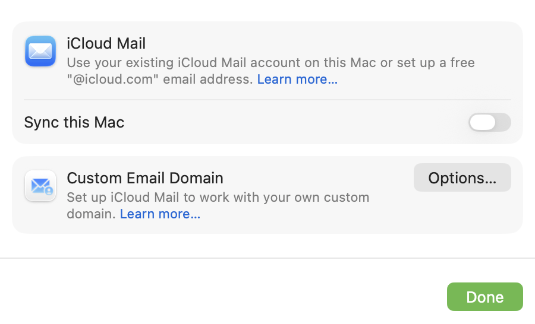This screenshot has height=324, width=535.
Task: Click the person badge on custom domain icon
Action: [49, 191]
